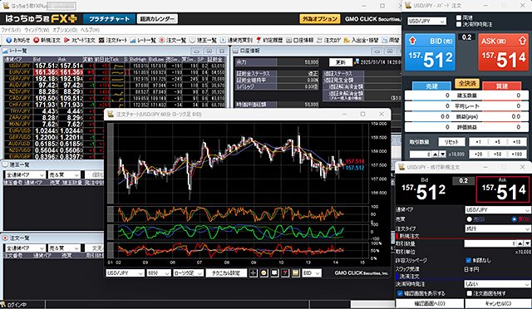532x309 pixels.
Task: Open the ファイル menu
Action: 11,30
